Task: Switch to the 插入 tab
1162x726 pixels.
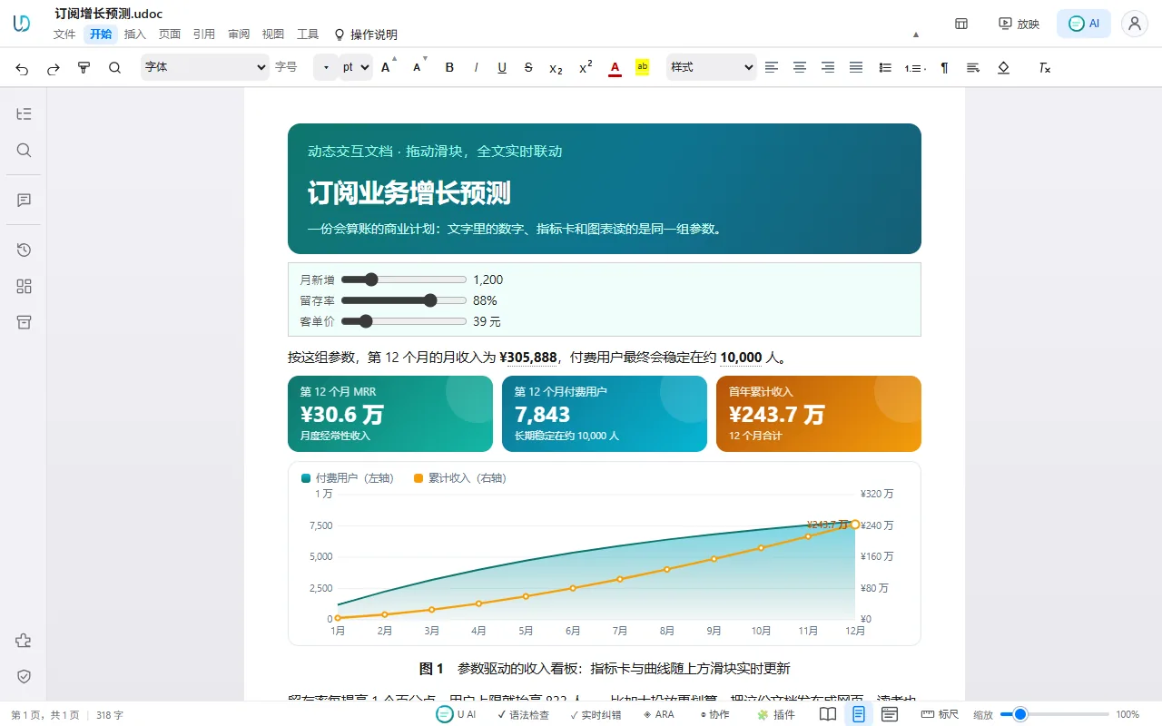Action: [135, 34]
